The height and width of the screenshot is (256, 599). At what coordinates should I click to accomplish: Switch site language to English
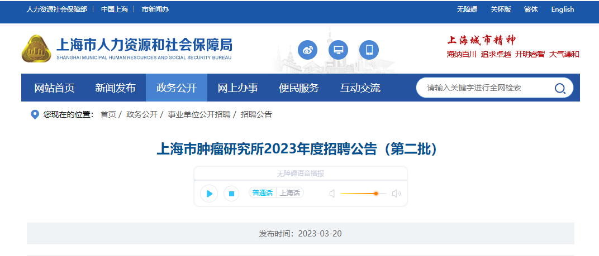click(x=562, y=9)
